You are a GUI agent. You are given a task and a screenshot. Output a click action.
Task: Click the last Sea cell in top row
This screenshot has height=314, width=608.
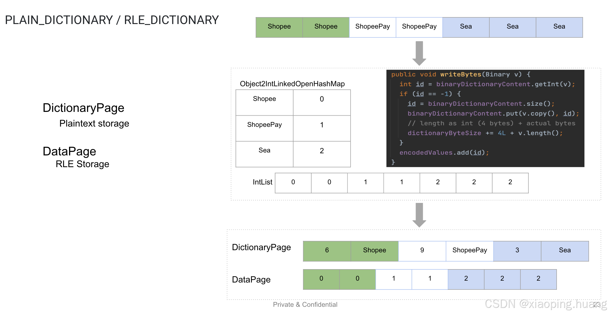pyautogui.click(x=559, y=27)
